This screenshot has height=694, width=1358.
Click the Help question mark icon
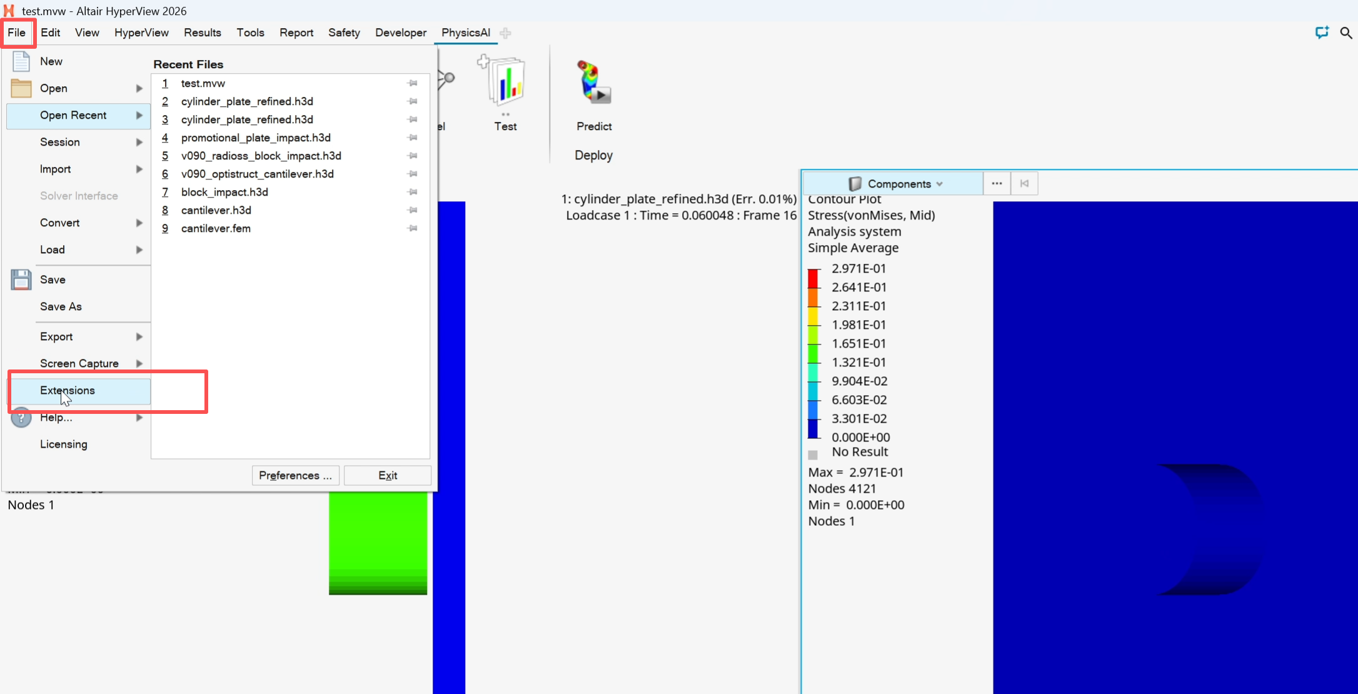coord(21,417)
